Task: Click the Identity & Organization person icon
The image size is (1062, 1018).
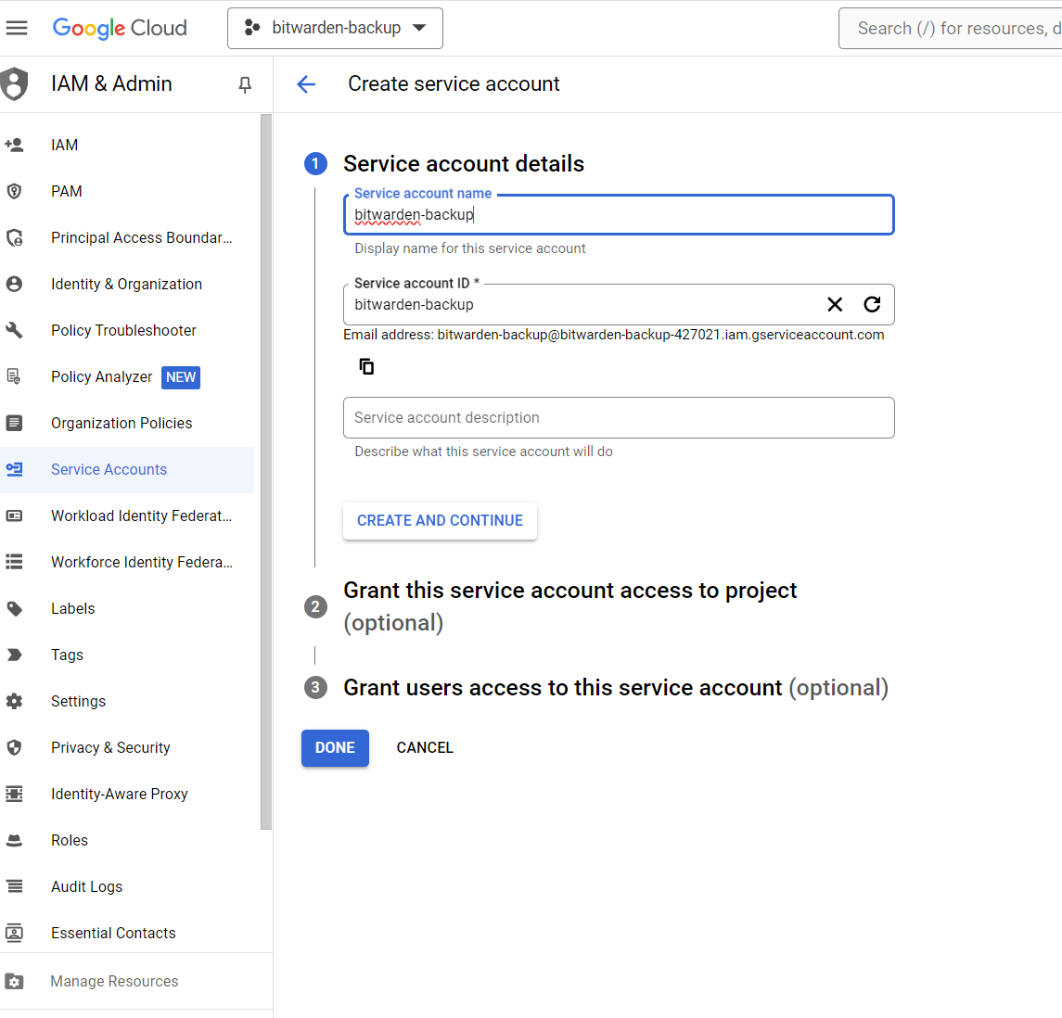Action: point(14,285)
